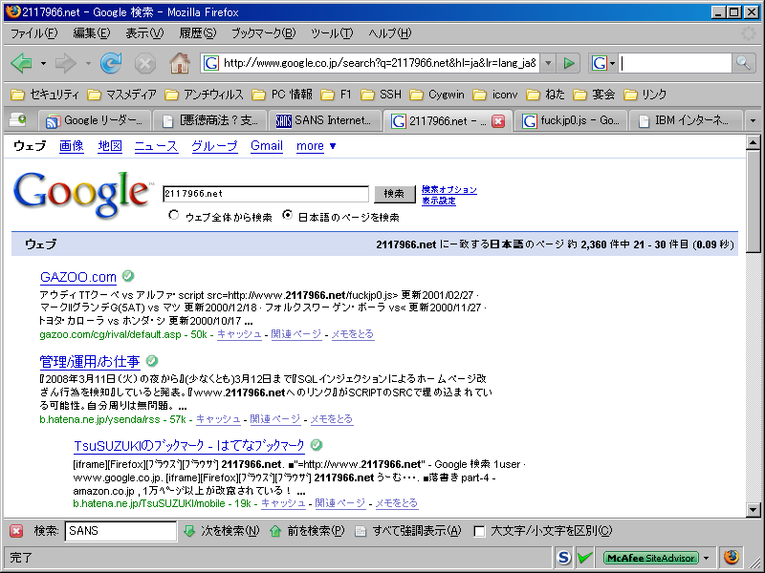Screen dimensions: 765x573
Task: Click the forward arrow navigation button
Action: [65, 63]
